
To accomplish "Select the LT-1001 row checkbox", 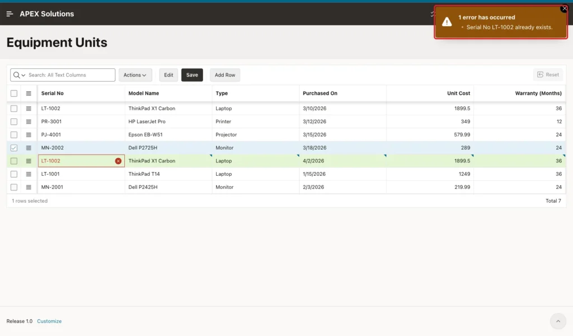I will (x=14, y=174).
